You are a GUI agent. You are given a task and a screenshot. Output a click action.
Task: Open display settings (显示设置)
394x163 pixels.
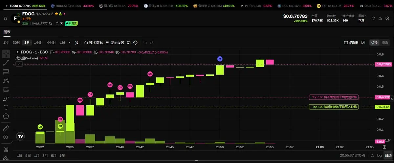point(115,43)
